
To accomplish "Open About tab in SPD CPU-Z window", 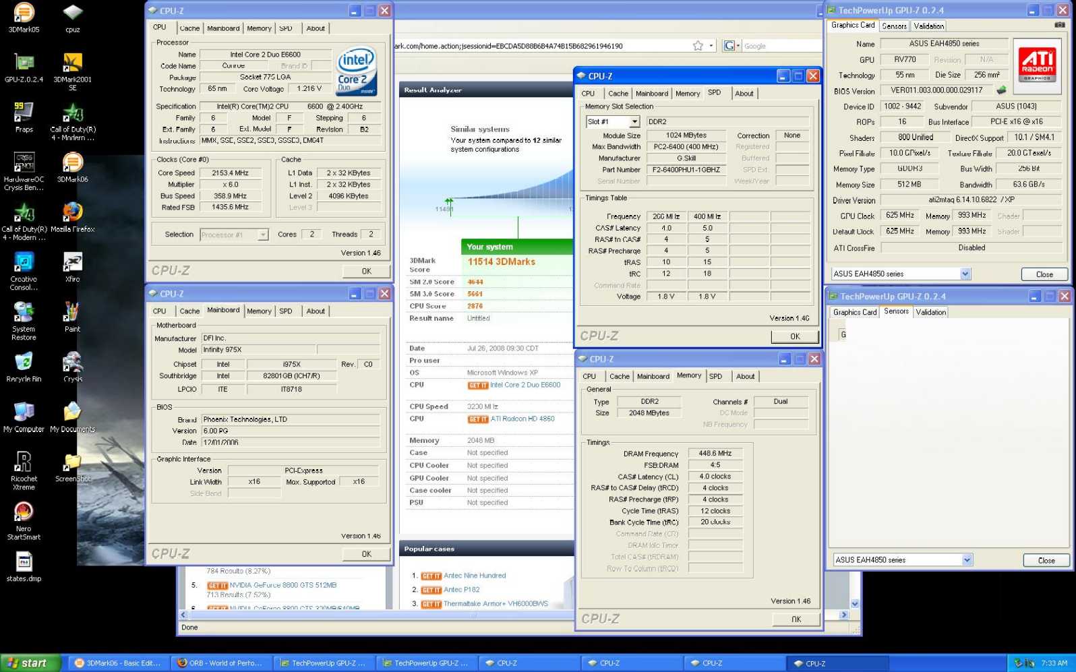I will 744,94.
